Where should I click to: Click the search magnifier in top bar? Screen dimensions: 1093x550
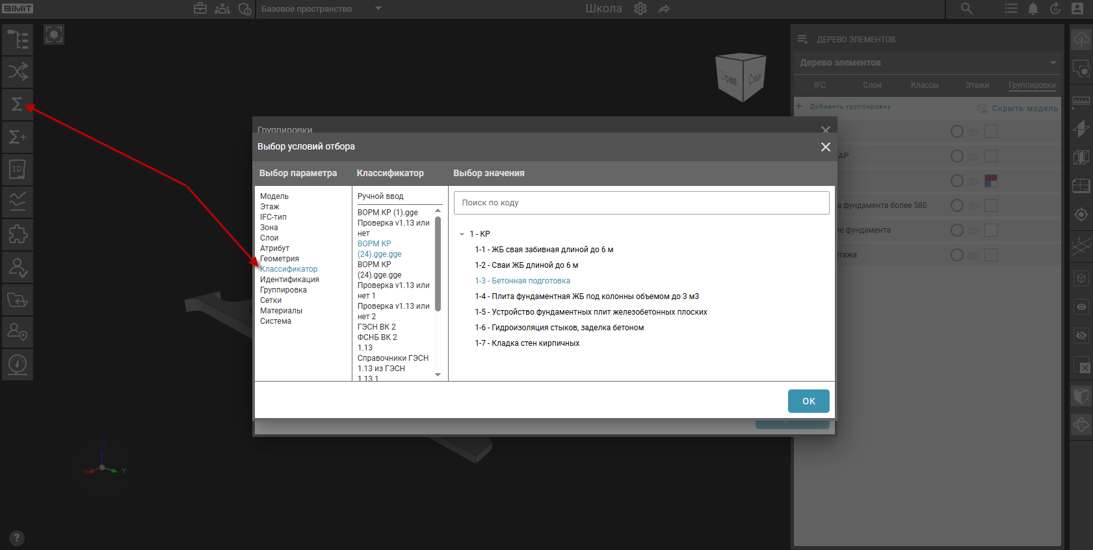[966, 8]
